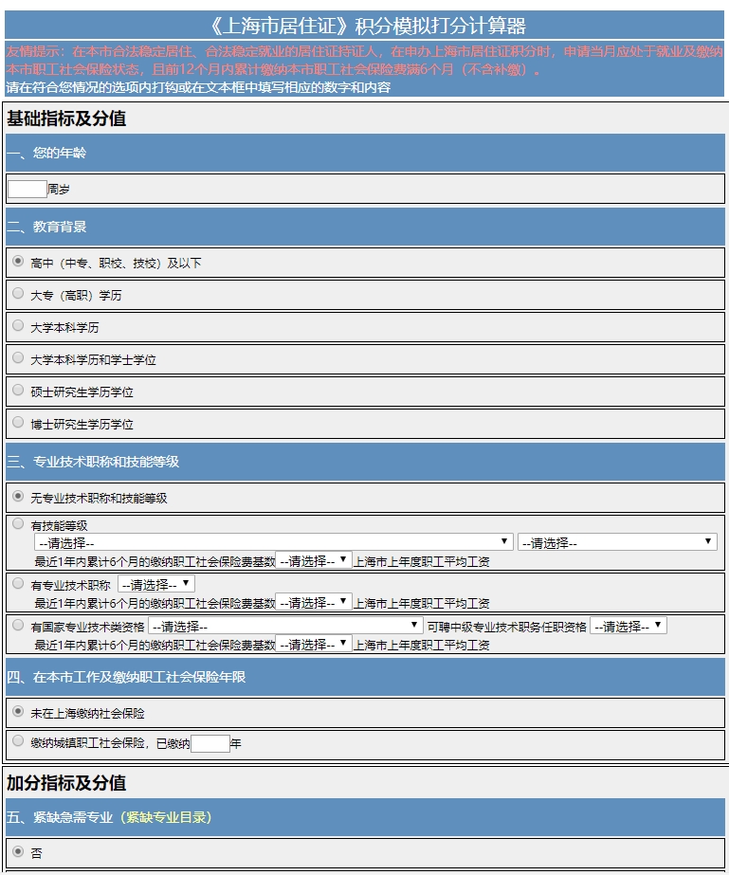The width and height of the screenshot is (729, 875).
Task: Click the 已缴纳 years input field
Action: (x=210, y=744)
